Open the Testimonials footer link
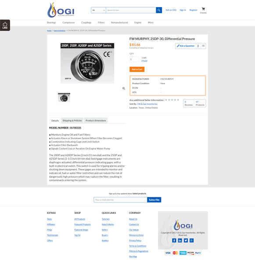This screenshot has width=255, height=265. pyautogui.click(x=52, y=235)
